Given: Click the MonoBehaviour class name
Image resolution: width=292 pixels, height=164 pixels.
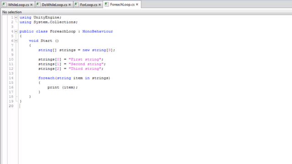Looking at the screenshot, I should [x=98, y=31].
